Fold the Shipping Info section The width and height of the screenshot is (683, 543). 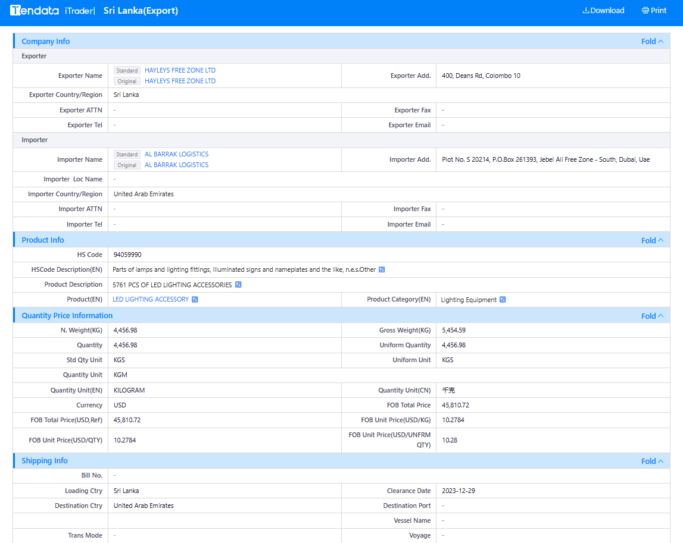652,461
